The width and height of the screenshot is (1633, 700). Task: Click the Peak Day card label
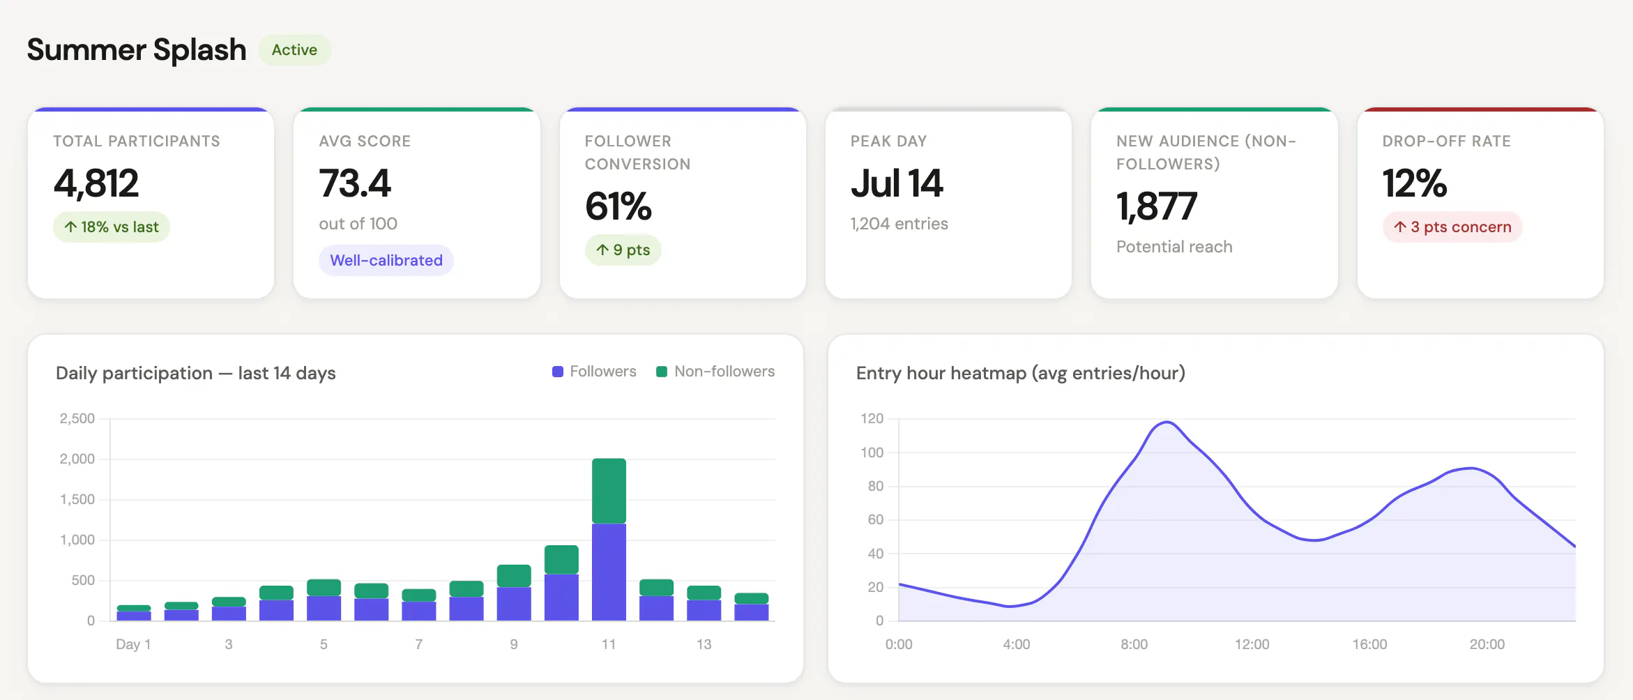pyautogui.click(x=889, y=142)
